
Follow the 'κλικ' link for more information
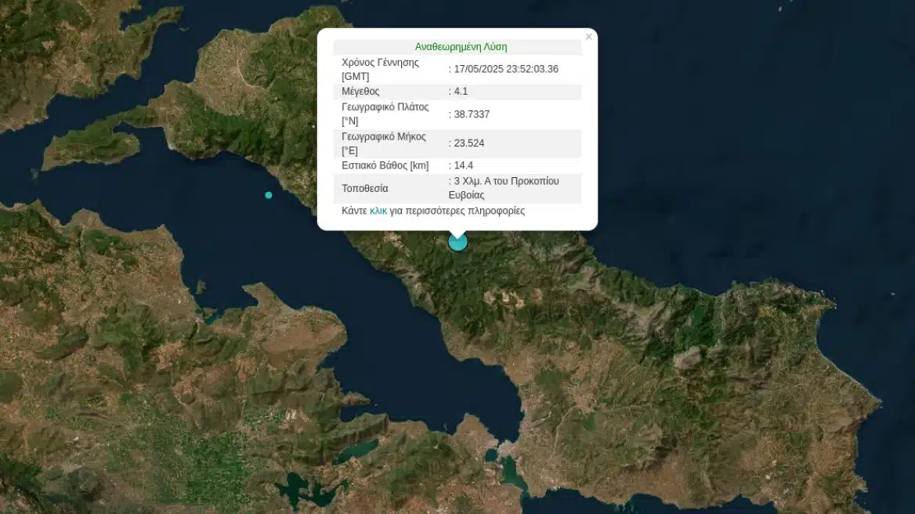(x=378, y=211)
